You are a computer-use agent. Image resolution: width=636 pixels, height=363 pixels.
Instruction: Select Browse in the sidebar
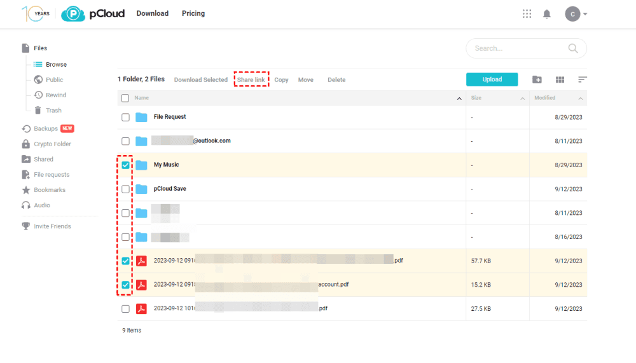[x=50, y=64]
